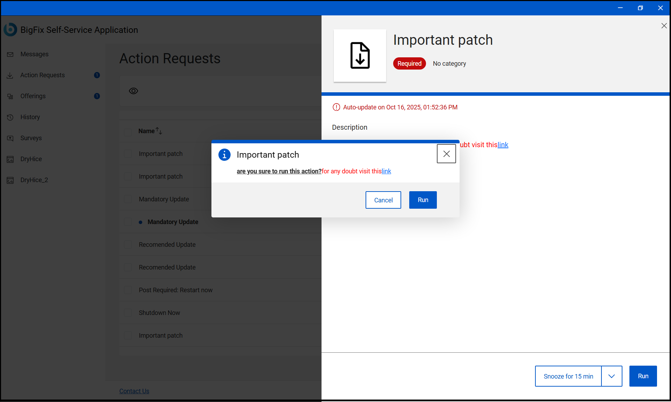Image resolution: width=671 pixels, height=402 pixels.
Task: Click the patch download document icon
Action: (360, 56)
